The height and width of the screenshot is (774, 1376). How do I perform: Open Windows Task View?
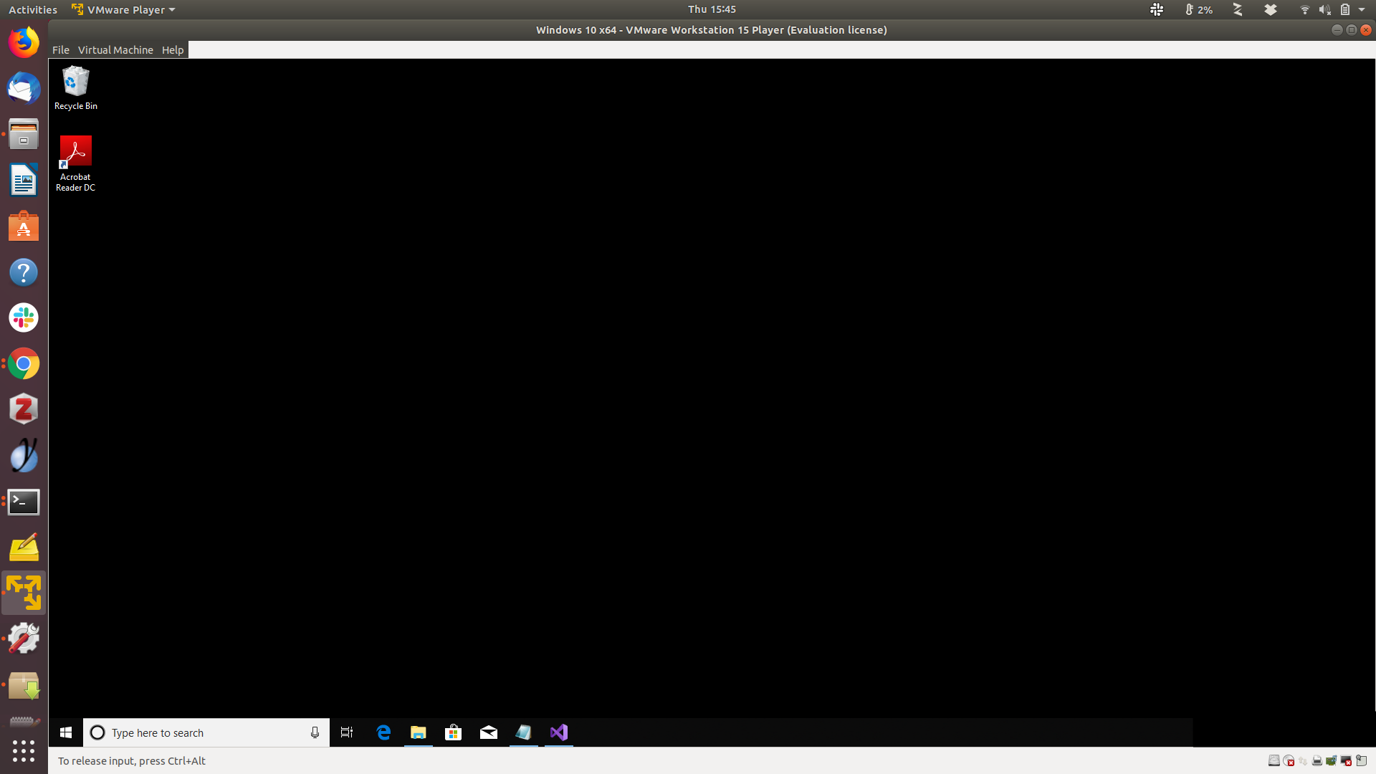[347, 732]
